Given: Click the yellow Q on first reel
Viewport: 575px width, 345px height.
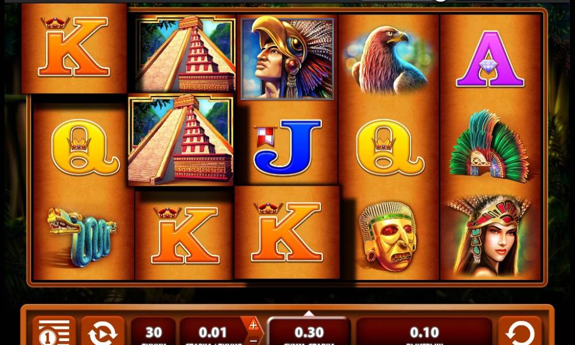Looking at the screenshot, I should [85, 147].
